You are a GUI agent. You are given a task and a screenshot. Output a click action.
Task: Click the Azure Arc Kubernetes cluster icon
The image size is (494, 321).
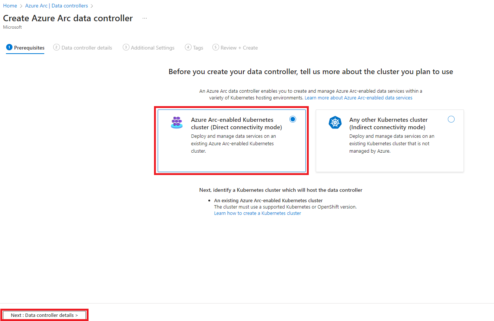(x=177, y=123)
